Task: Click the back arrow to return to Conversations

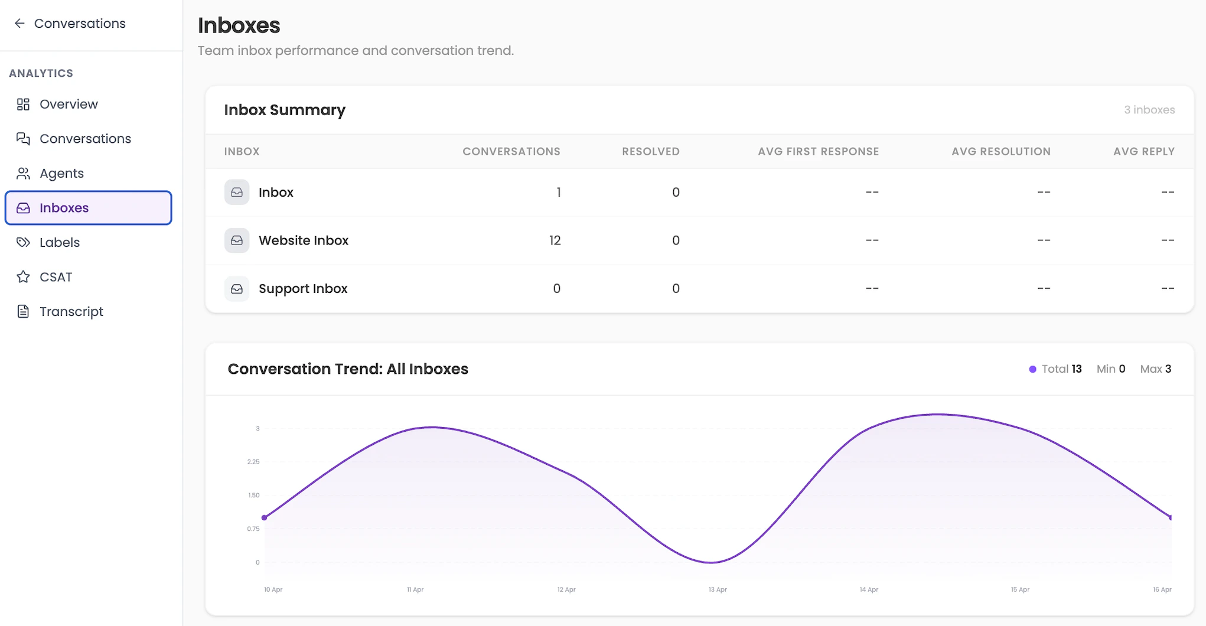Action: pyautogui.click(x=19, y=23)
